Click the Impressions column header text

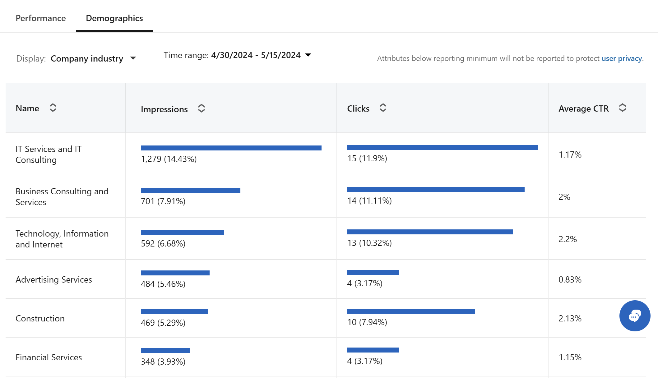164,109
